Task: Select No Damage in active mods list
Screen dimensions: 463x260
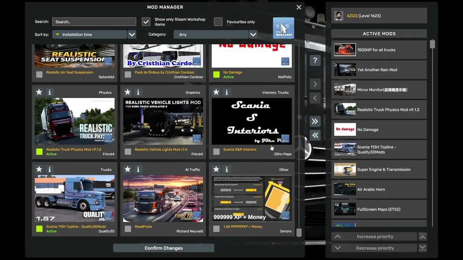Action: coord(379,130)
